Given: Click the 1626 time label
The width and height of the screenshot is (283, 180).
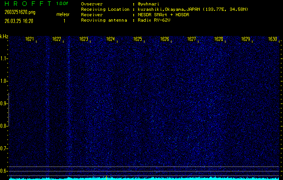Looking at the screenshot, I should (165, 39).
